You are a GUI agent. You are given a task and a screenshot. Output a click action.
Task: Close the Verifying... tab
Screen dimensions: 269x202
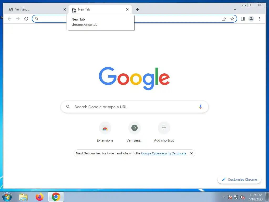pyautogui.click(x=65, y=9)
